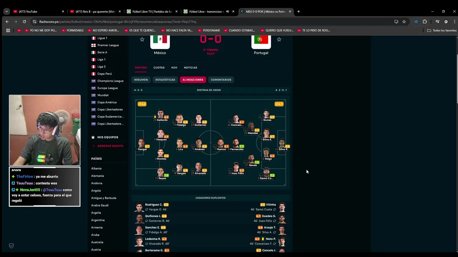Select the ALINEACIONES button
This screenshot has height=257, width=458.
pos(193,80)
